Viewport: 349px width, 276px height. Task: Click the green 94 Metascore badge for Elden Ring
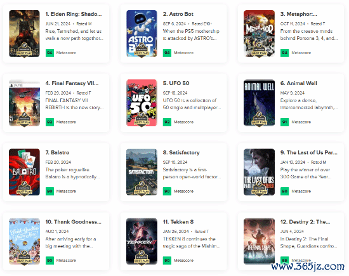[49, 53]
